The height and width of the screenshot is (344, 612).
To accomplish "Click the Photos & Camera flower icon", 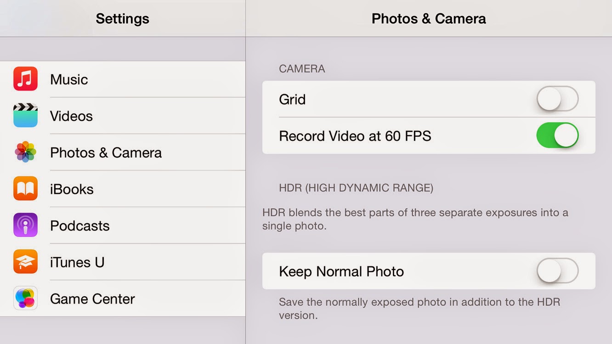I will pos(25,152).
